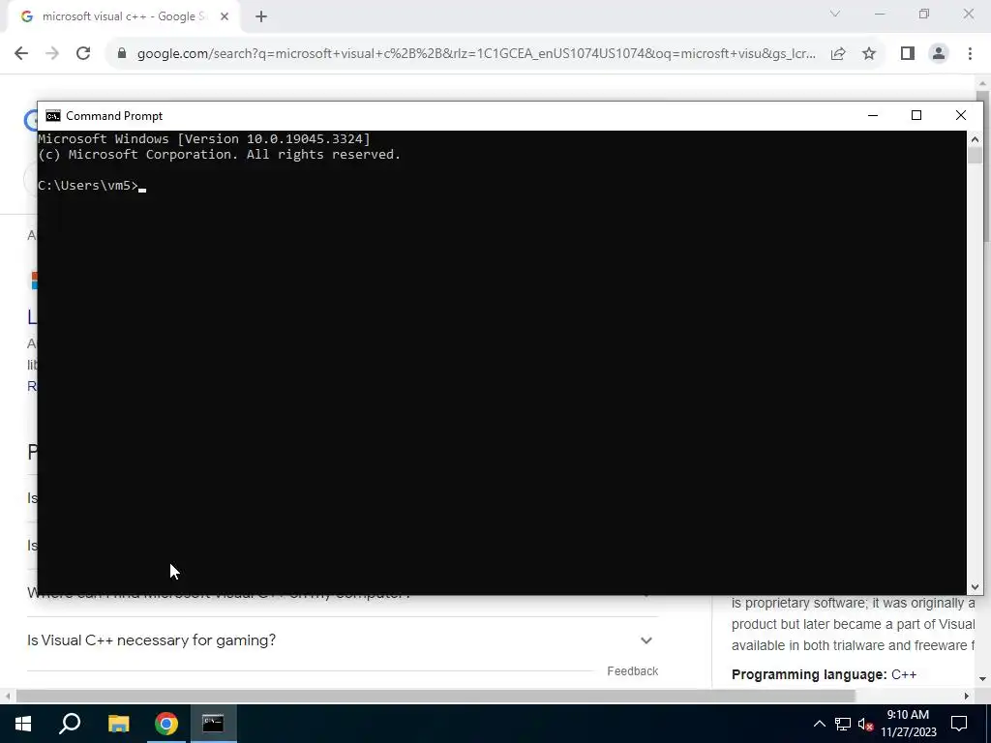991x743 pixels.
Task: Click the share page icon in address bar
Action: [x=838, y=54]
